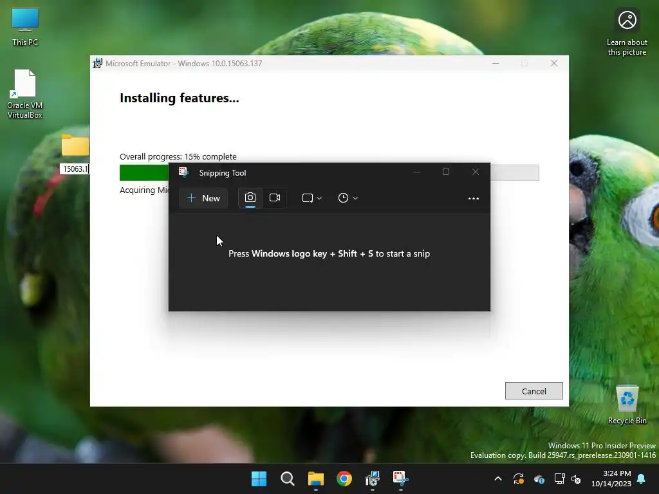
Task: Switch to Snipping Tool taskbar icon
Action: coord(400,479)
